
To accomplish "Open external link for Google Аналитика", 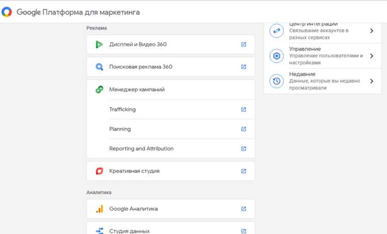I will pos(244,209).
